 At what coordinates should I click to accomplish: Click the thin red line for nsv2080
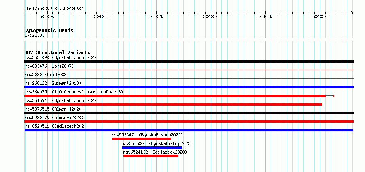pyautogui.click(x=189, y=78)
